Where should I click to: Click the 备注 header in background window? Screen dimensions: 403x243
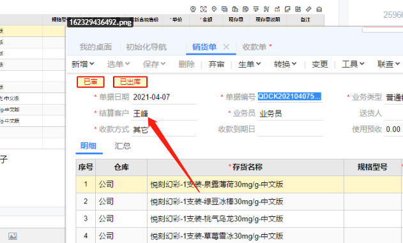(305, 20)
